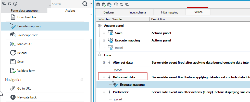Select the JavaScript code action icon
The image size is (250, 102).
tap(13, 35)
